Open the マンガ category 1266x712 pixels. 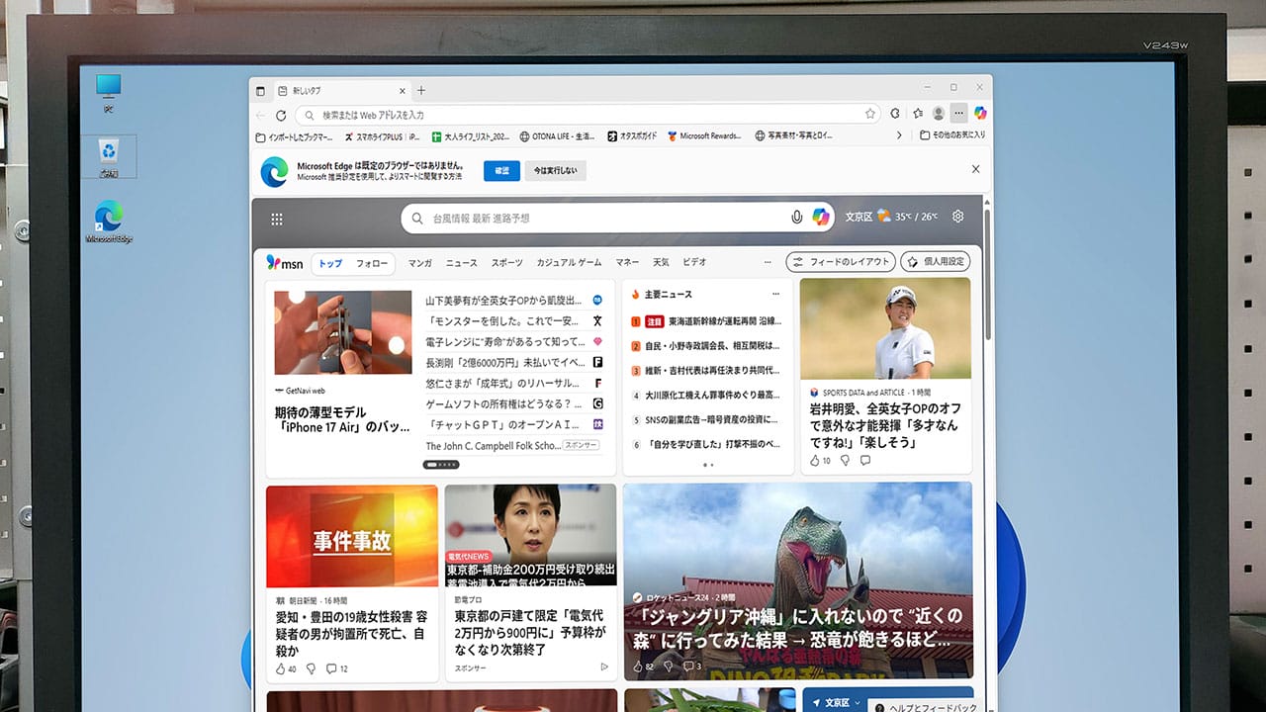pos(420,263)
